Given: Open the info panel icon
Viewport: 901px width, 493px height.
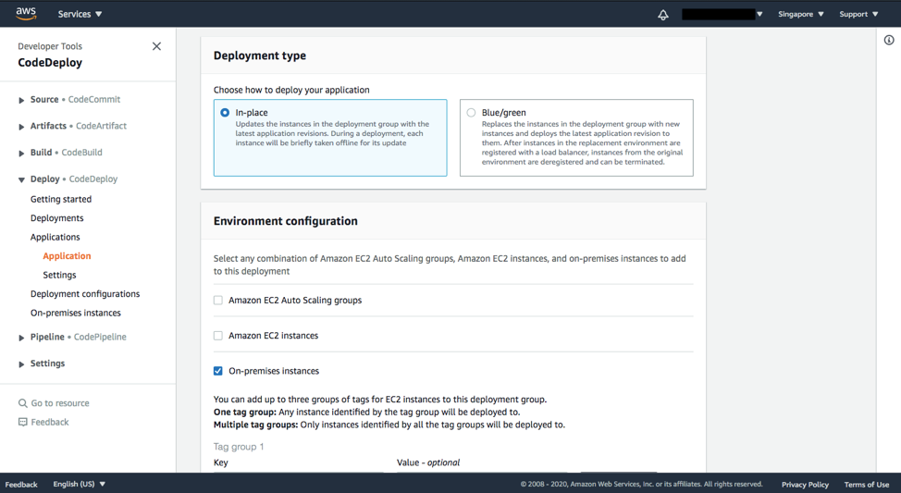Looking at the screenshot, I should point(889,40).
